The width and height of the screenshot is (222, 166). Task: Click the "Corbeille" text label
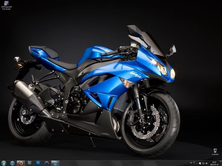tap(215, 154)
